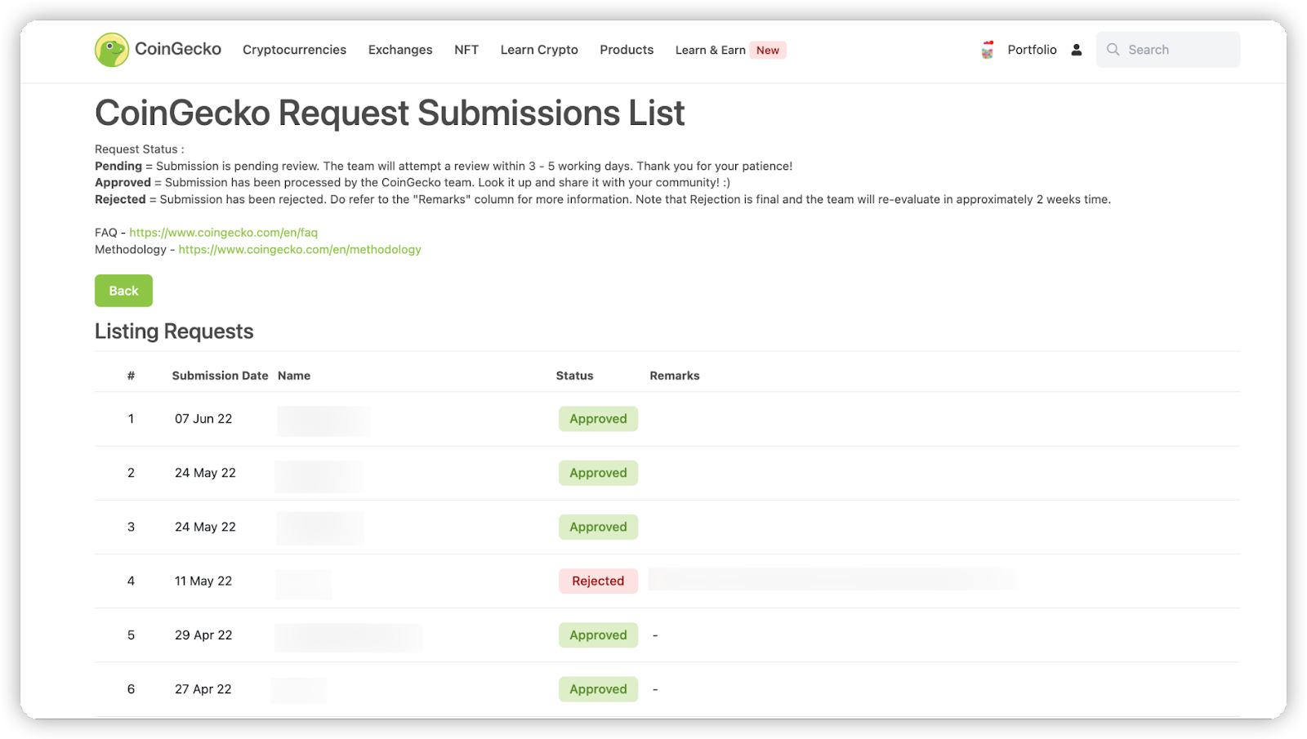The image size is (1307, 739).
Task: Open the Exchanges menu
Action: 400,50
